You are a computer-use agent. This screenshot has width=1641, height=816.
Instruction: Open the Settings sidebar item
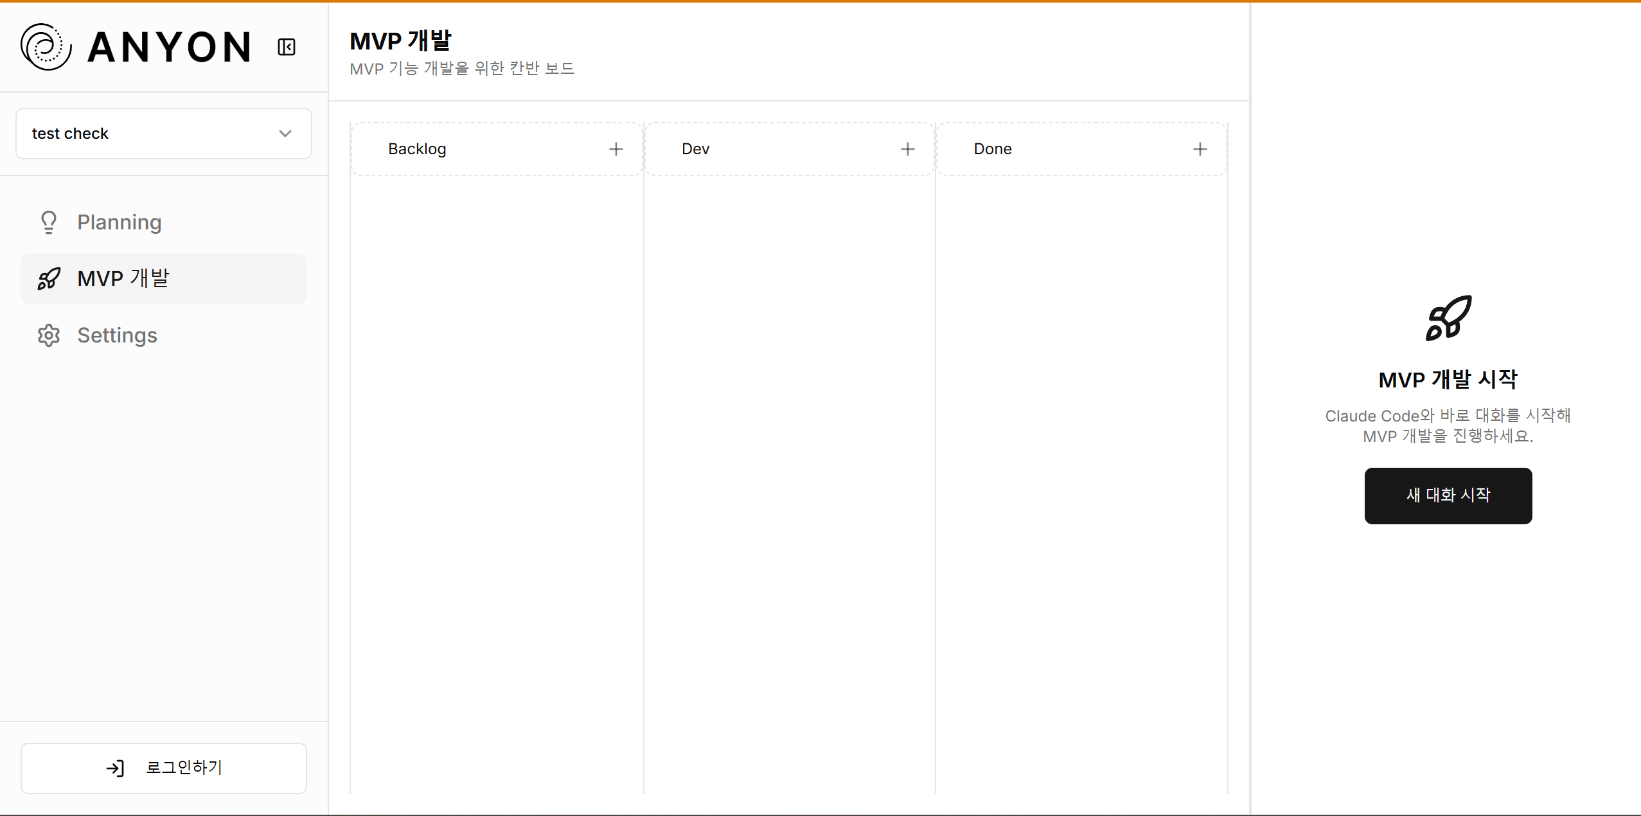117,335
